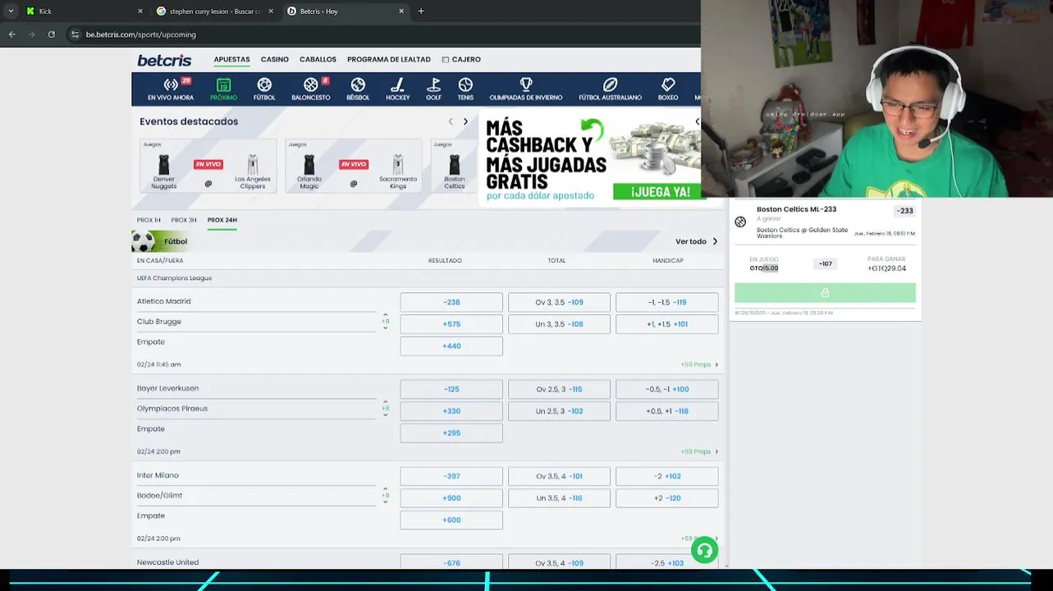Bet Bodoe/Glimt at +900
The height and width of the screenshot is (591, 1053).
[x=451, y=498]
